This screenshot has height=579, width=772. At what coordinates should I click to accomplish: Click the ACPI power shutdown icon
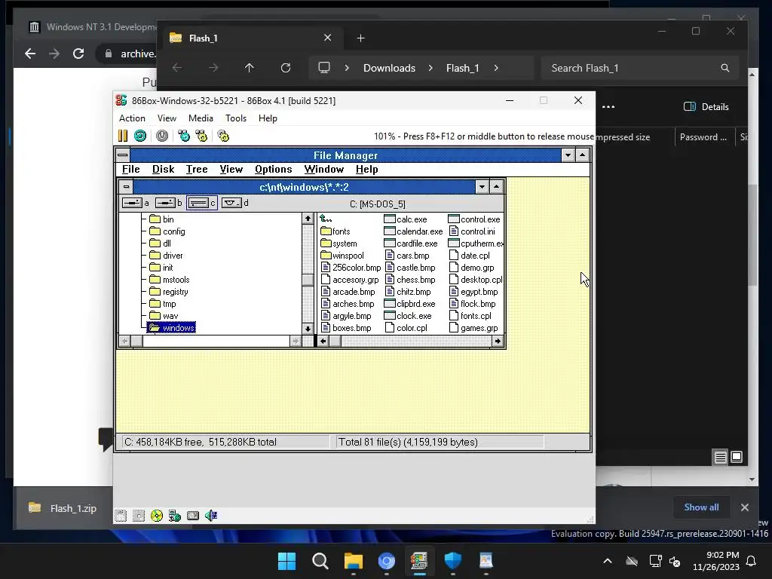click(x=162, y=136)
